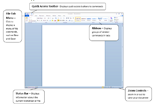Click Copy in the Clipboard group
155x105 pixels.
click(30, 19)
